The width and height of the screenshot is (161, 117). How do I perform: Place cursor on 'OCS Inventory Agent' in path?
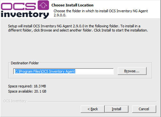click(x=58, y=71)
